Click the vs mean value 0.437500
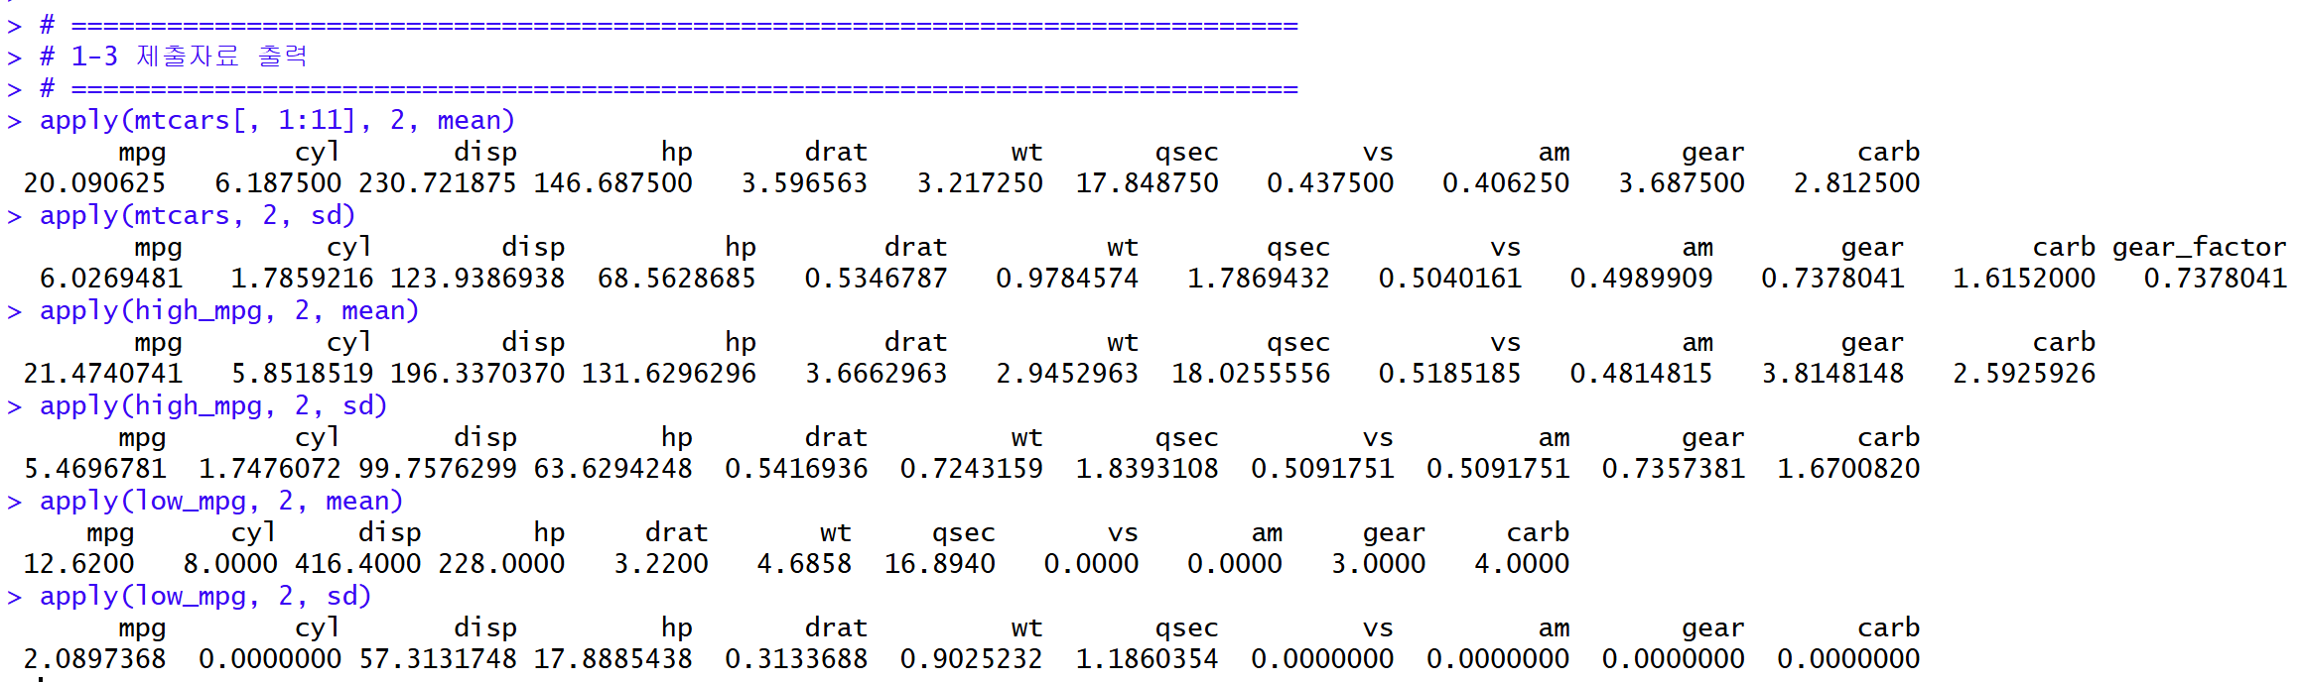The width and height of the screenshot is (2304, 682). tap(1330, 183)
